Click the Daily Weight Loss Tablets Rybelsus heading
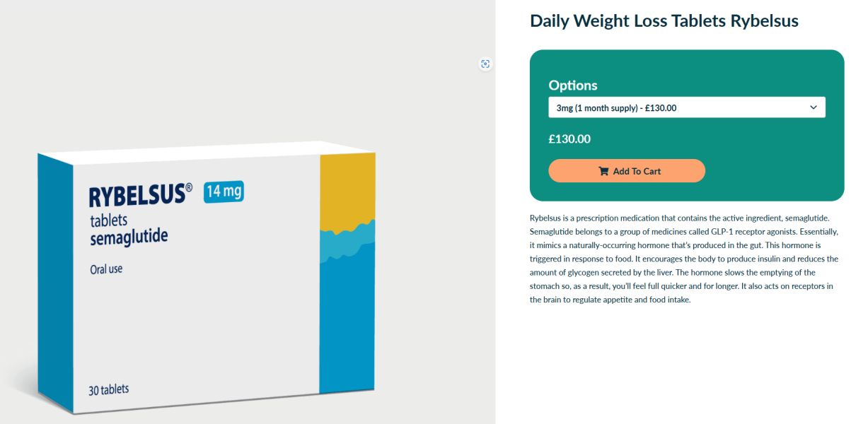851x424 pixels. coord(664,21)
